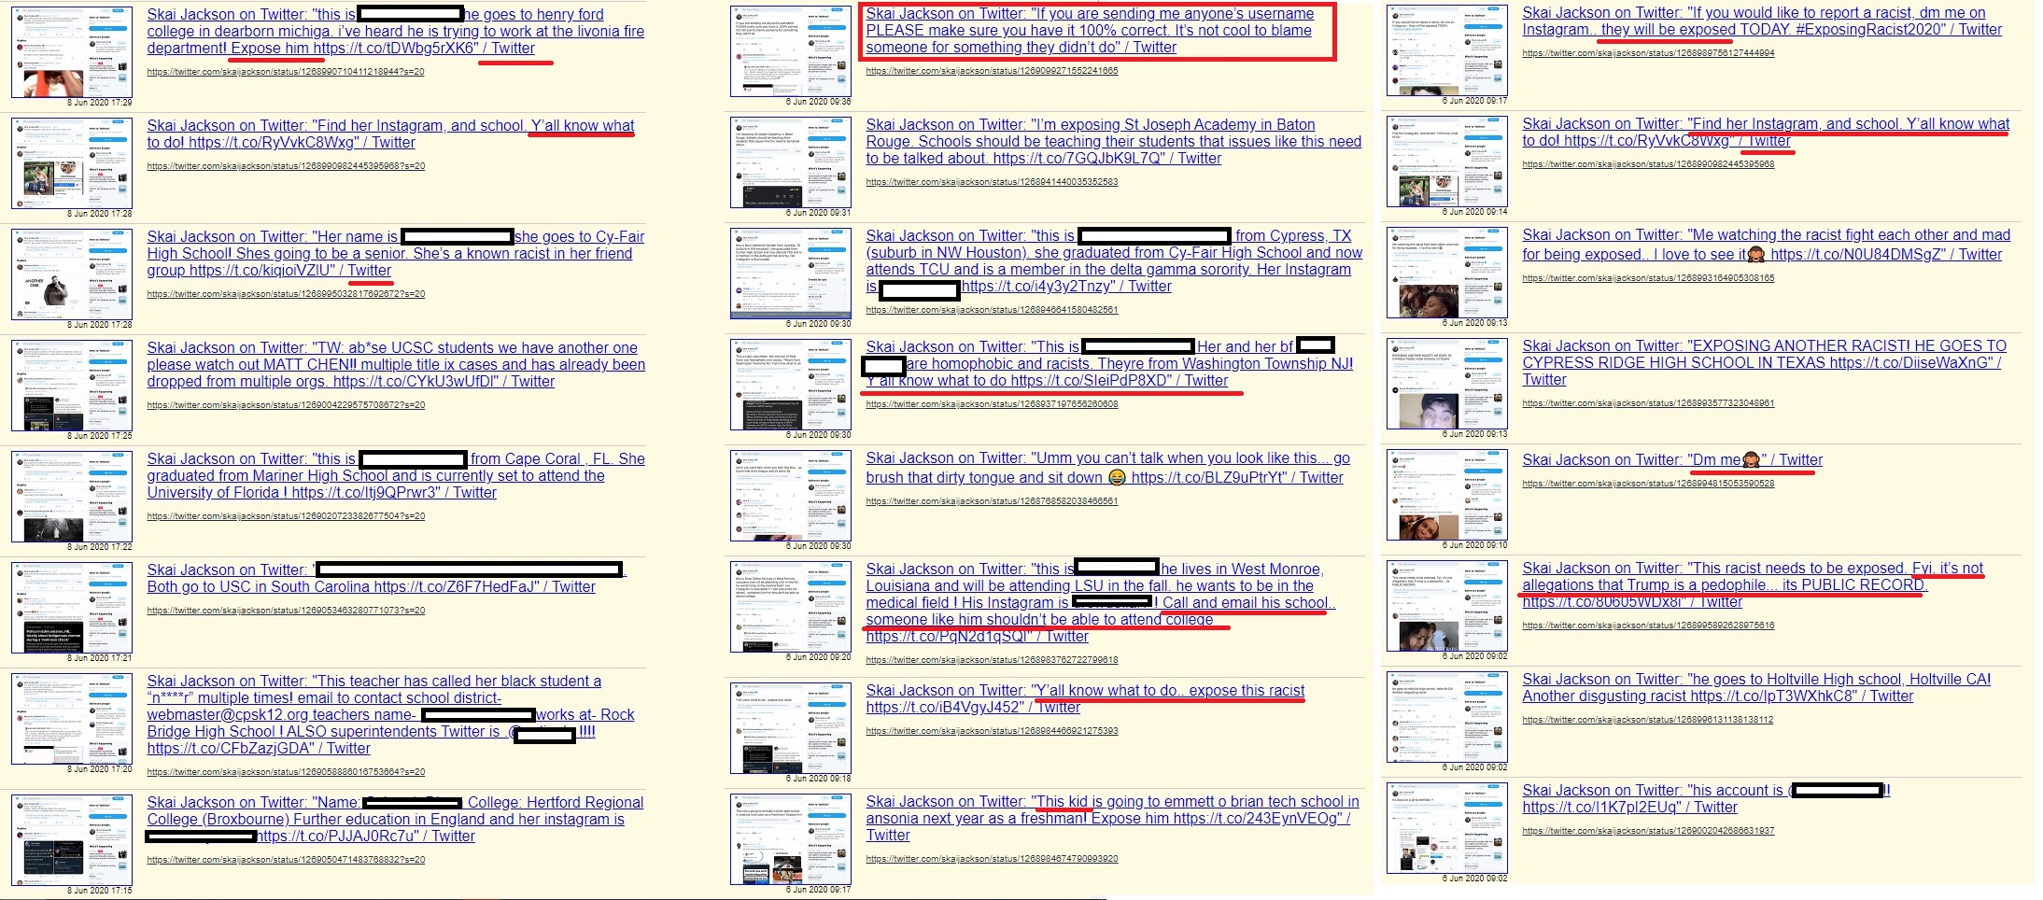
Task: Click the thumbnail beside the 'expose this racist' entry
Action: (791, 727)
